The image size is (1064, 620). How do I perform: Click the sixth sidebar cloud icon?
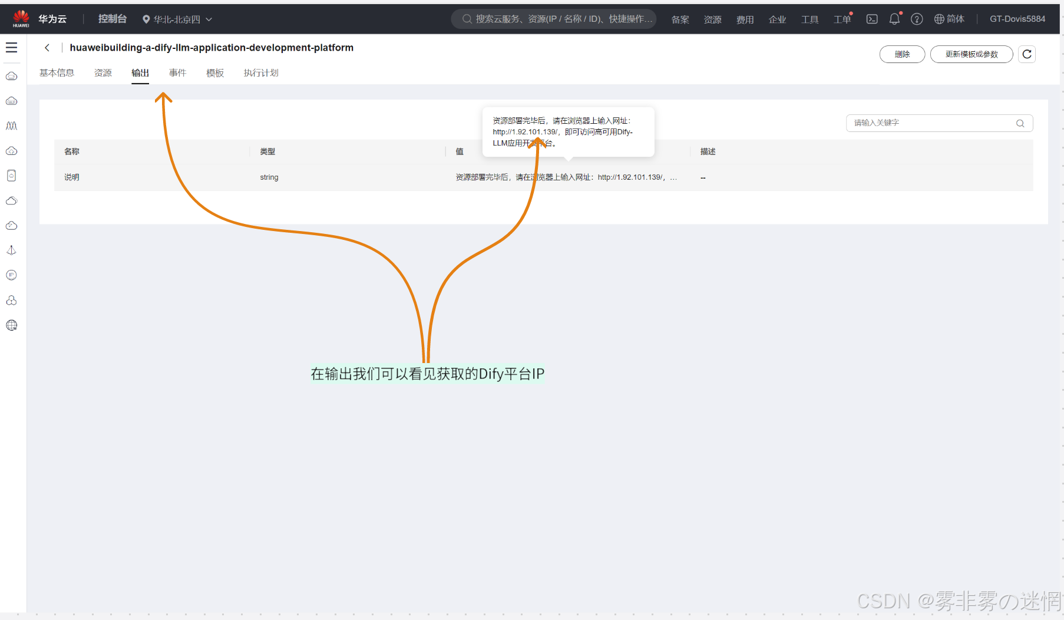click(x=11, y=201)
